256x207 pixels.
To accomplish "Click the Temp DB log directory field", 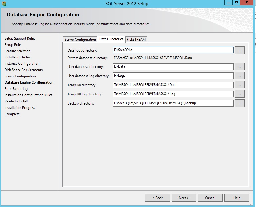I will 173,94.
